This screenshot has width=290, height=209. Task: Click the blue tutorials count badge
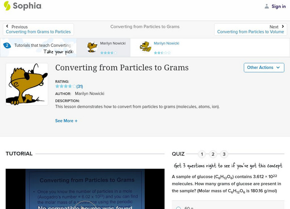7,45
